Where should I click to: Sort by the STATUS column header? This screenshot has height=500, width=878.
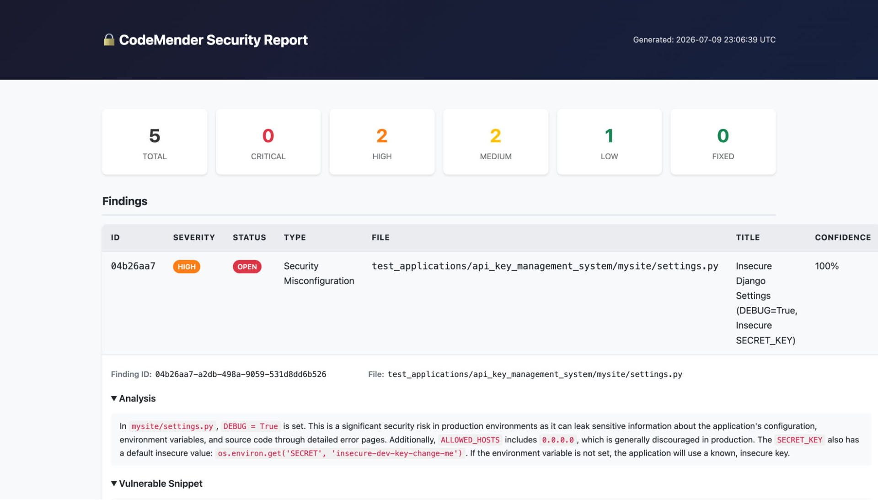click(x=249, y=237)
